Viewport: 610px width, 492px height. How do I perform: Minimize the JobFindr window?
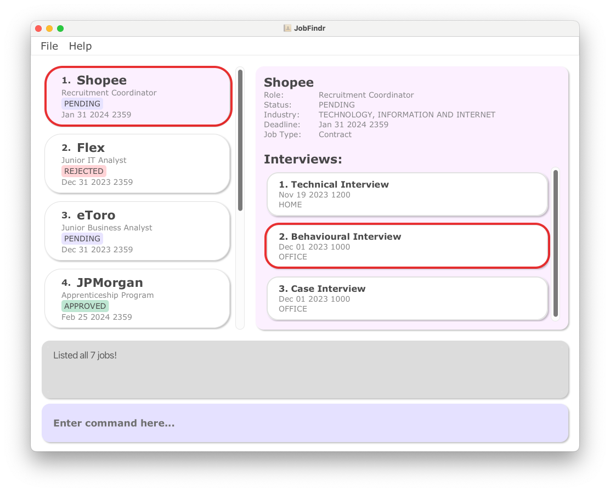(x=49, y=29)
